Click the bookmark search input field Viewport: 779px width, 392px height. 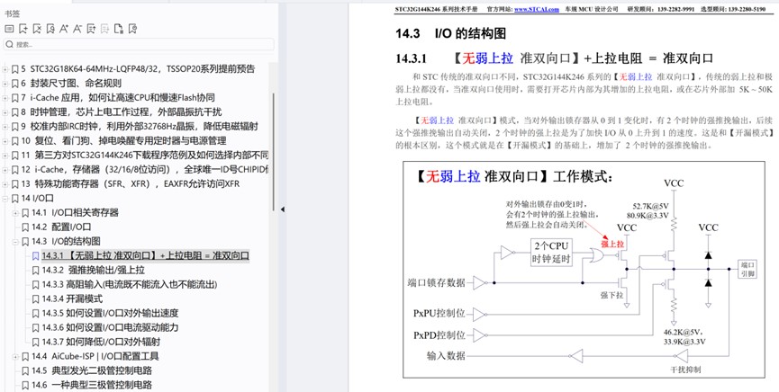[139, 44]
